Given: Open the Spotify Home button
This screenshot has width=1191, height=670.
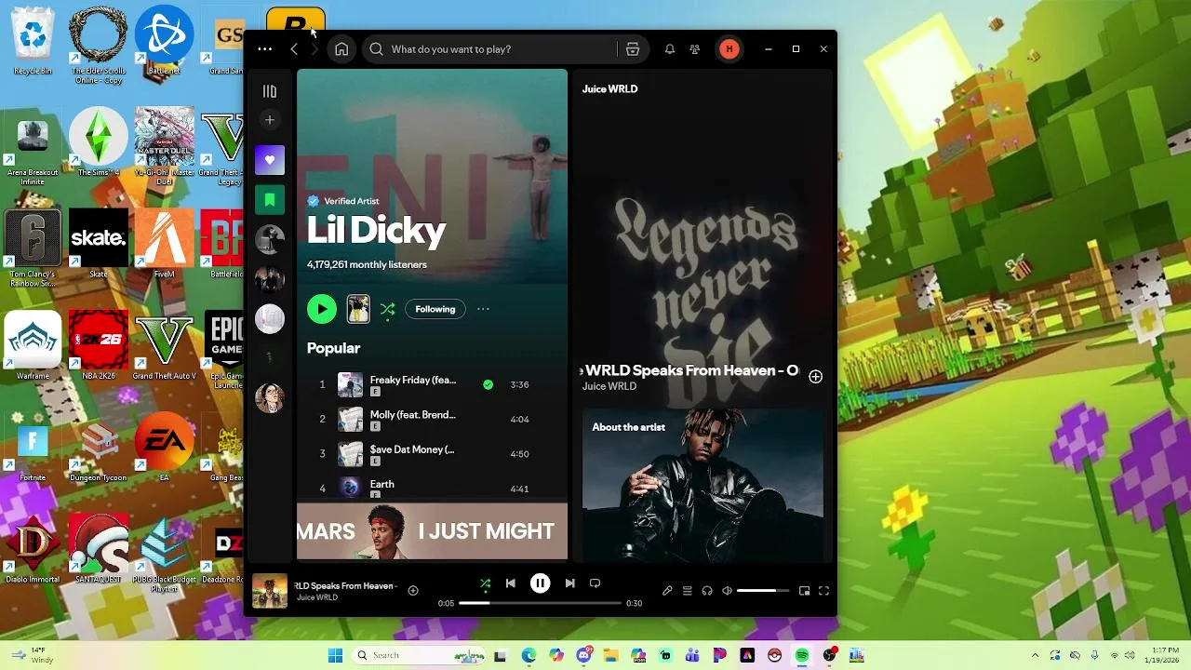Looking at the screenshot, I should coord(341,49).
